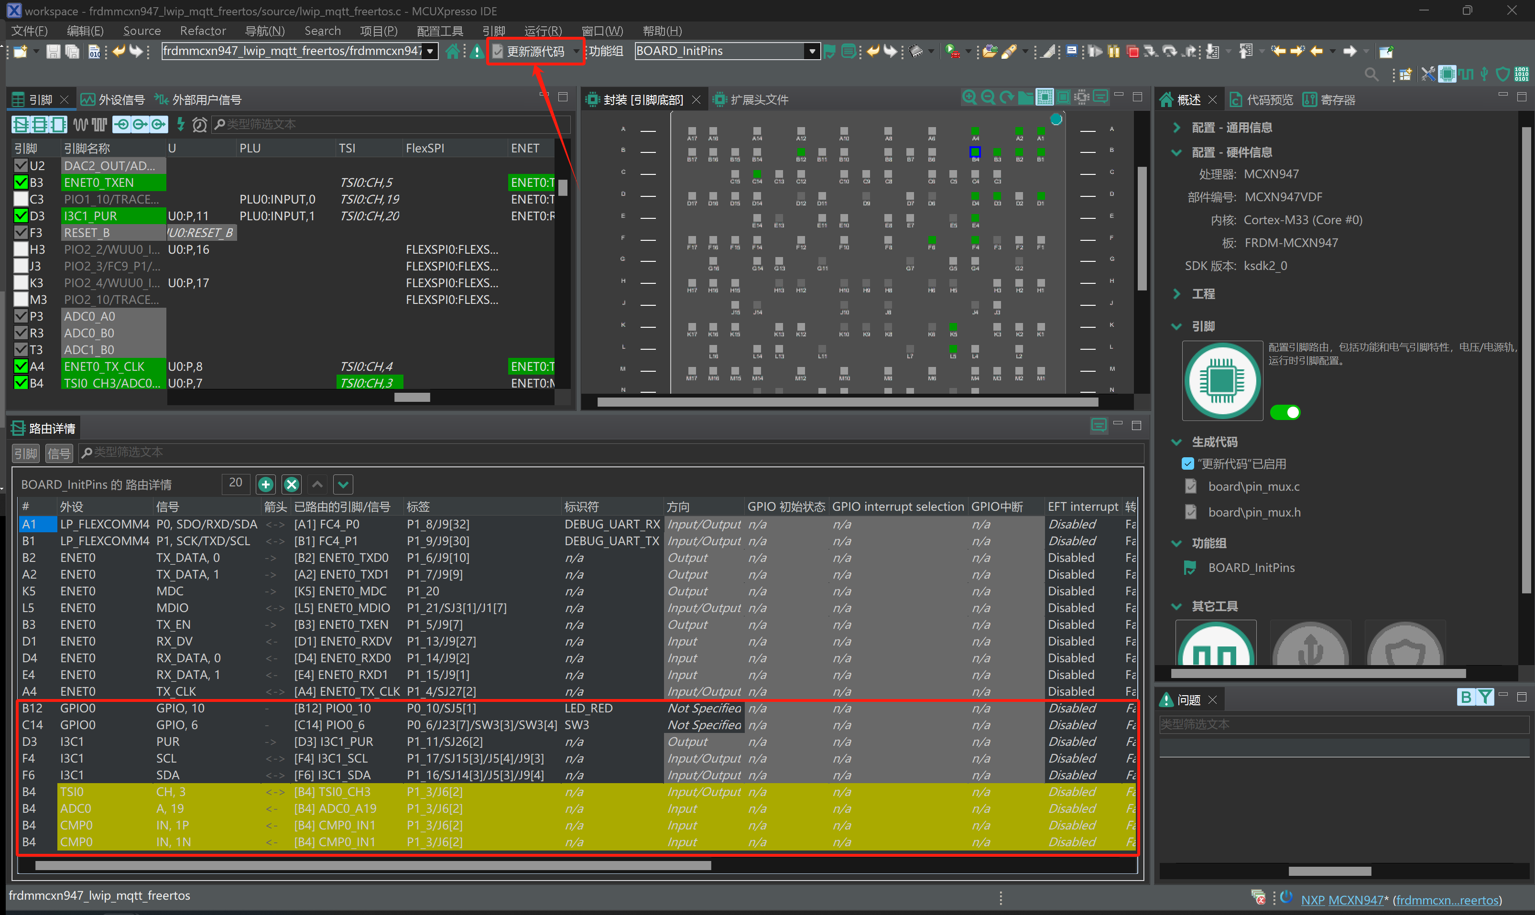Open the BOARD_InitPins functional group dropdown

[x=812, y=52]
